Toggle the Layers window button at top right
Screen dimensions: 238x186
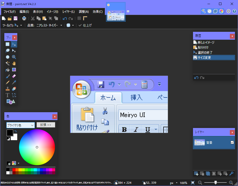[x=215, y=11]
